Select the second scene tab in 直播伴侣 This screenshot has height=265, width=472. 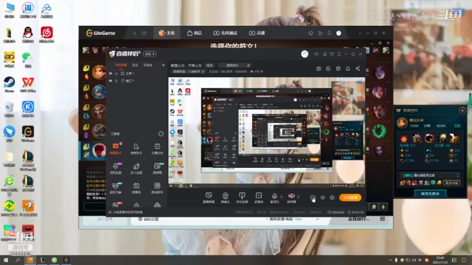135,65
